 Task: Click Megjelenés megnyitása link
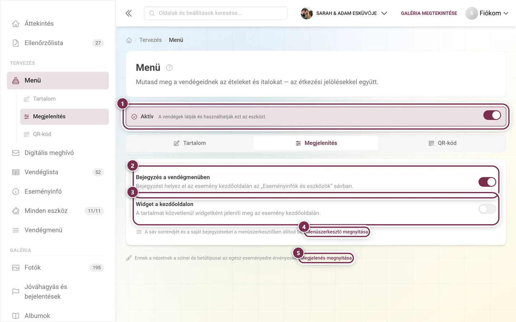pos(326,258)
